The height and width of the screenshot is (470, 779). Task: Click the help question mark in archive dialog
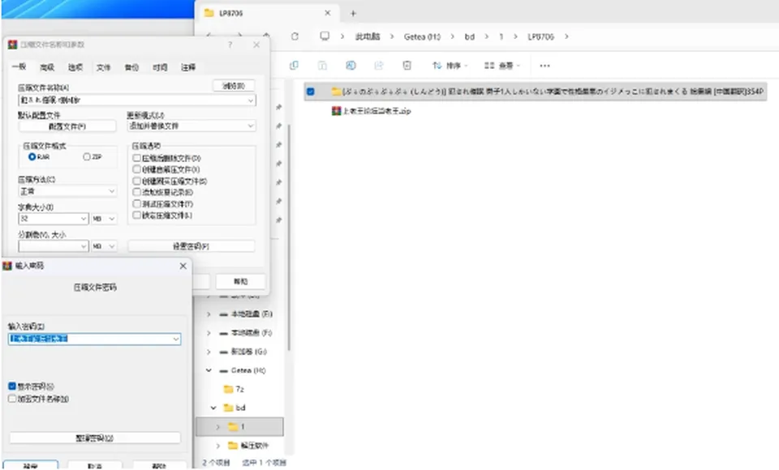point(230,45)
